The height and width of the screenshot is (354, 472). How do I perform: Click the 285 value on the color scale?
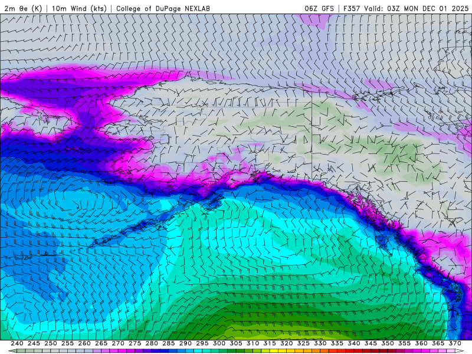click(x=169, y=343)
